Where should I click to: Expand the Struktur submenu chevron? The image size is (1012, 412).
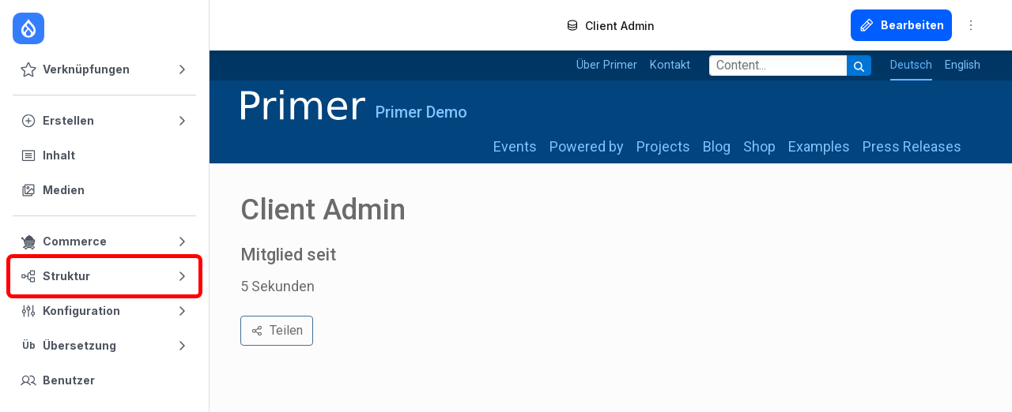[x=182, y=276]
